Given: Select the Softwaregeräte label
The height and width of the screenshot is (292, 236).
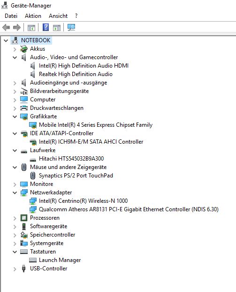Looking at the screenshot, I should (x=49, y=226).
